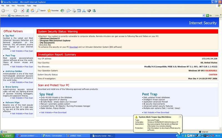This screenshot has width=222, height=138.
Task: Visit Website link under Spy Heal sidebar
Action: point(17,51)
